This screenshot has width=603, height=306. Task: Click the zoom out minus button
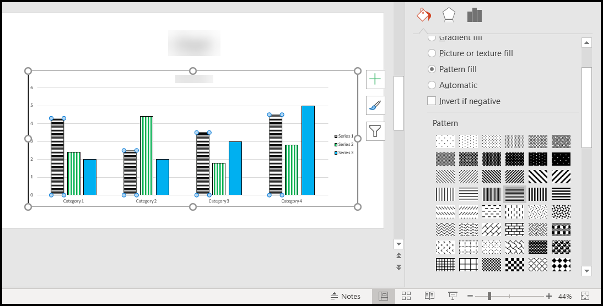[x=470, y=296]
